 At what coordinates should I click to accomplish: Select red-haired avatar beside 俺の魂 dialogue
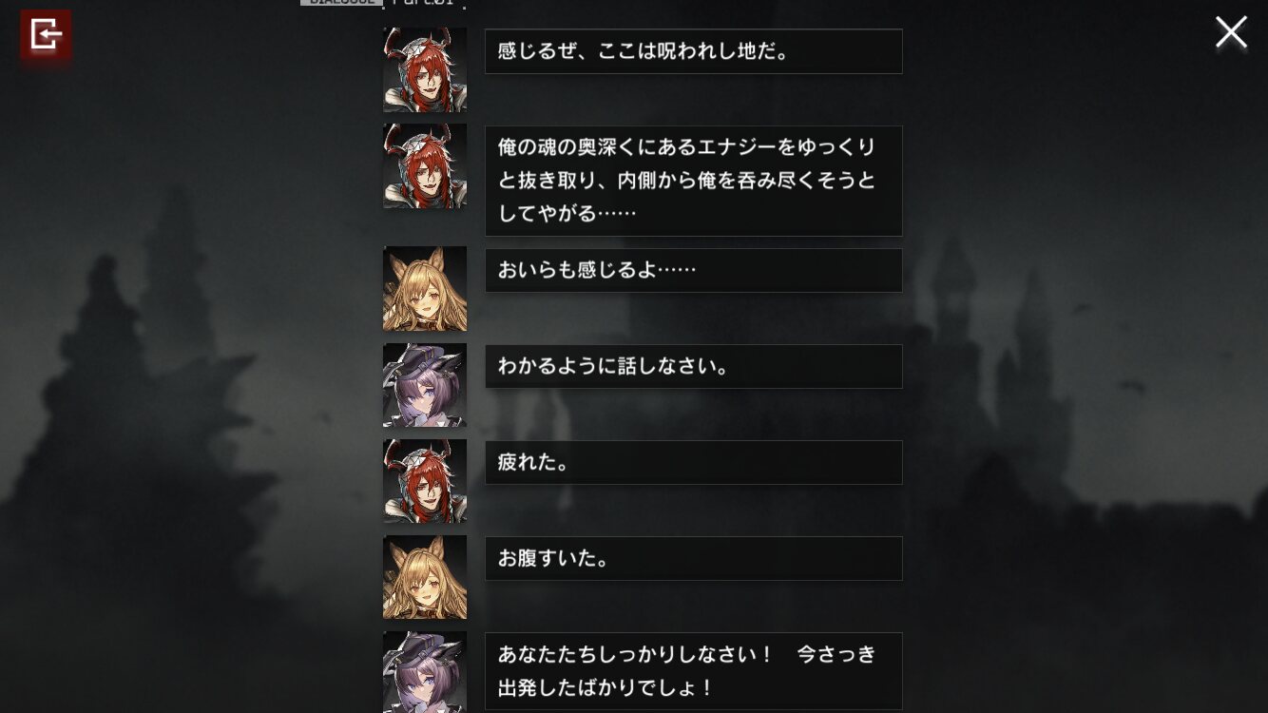(425, 166)
